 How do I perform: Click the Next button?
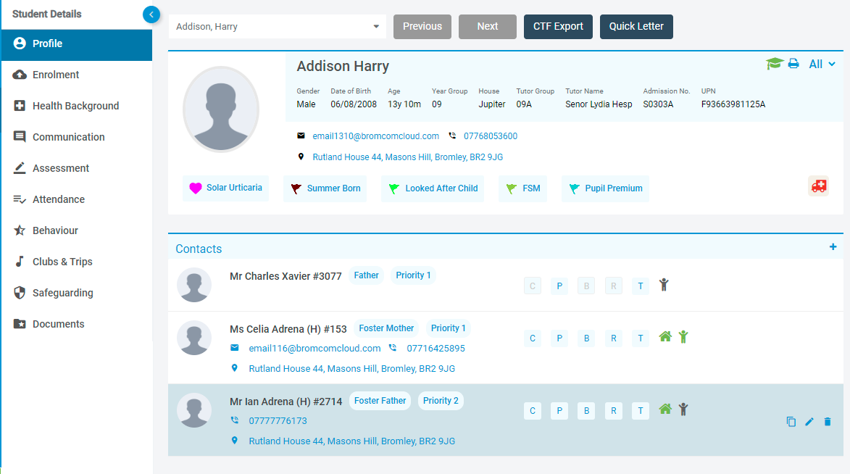pyautogui.click(x=487, y=26)
